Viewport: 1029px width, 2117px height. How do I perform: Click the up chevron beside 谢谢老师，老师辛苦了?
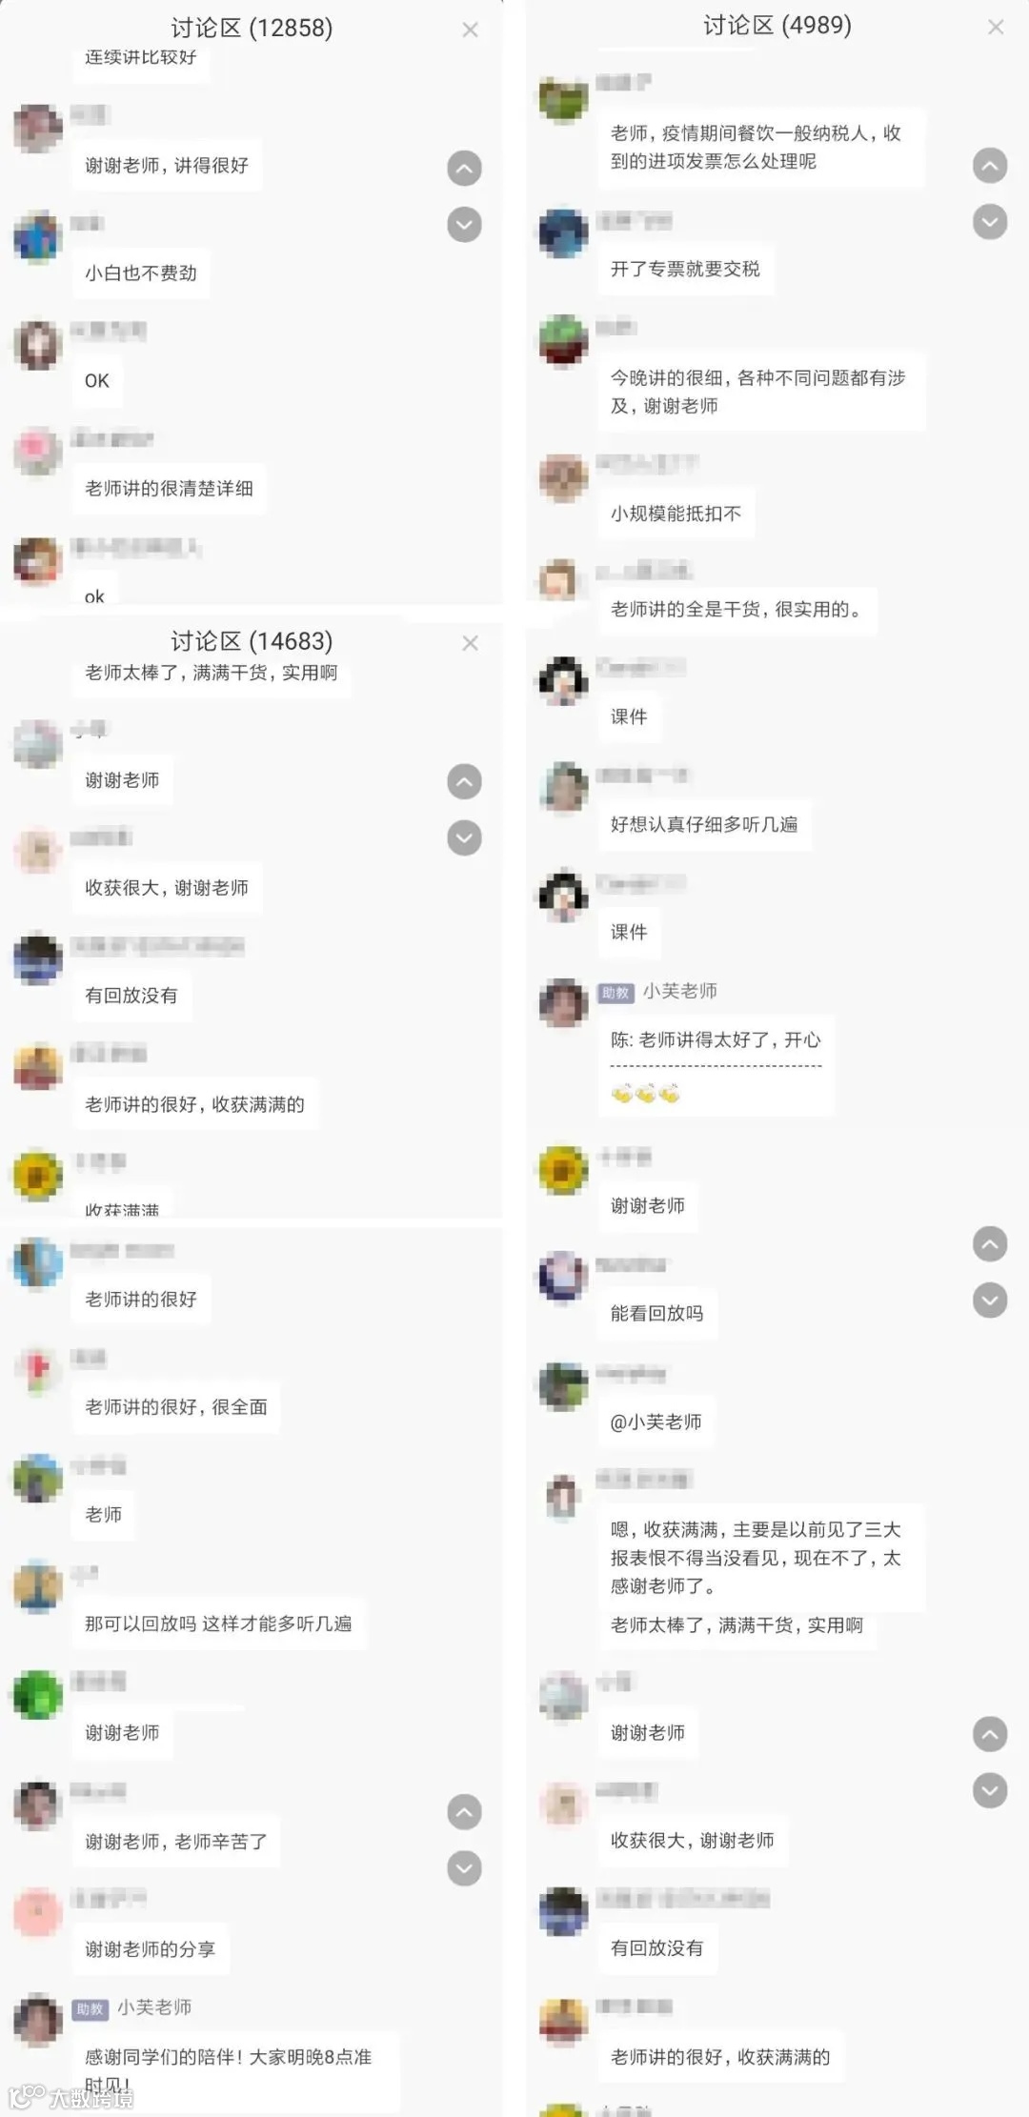(464, 1812)
